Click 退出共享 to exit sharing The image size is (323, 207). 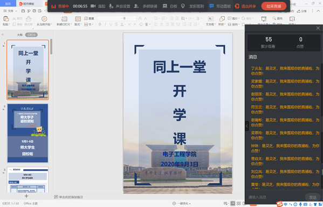coord(245,6)
